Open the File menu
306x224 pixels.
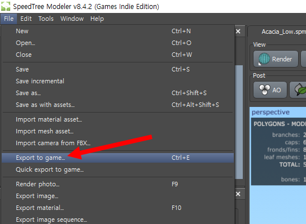point(9,19)
